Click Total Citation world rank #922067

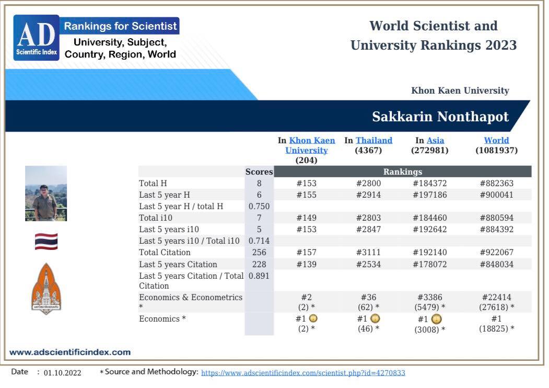(x=496, y=253)
